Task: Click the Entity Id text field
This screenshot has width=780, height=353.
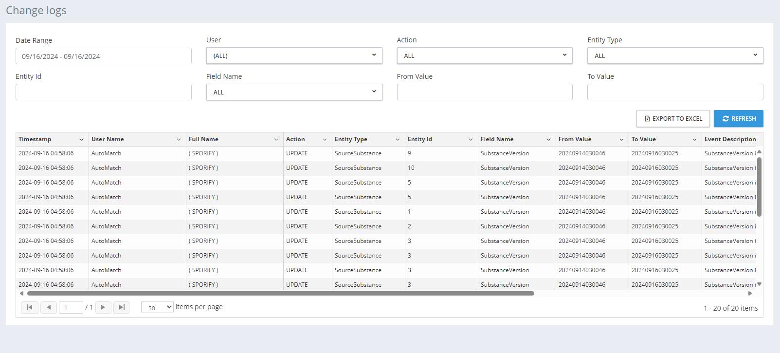Action: click(x=103, y=92)
